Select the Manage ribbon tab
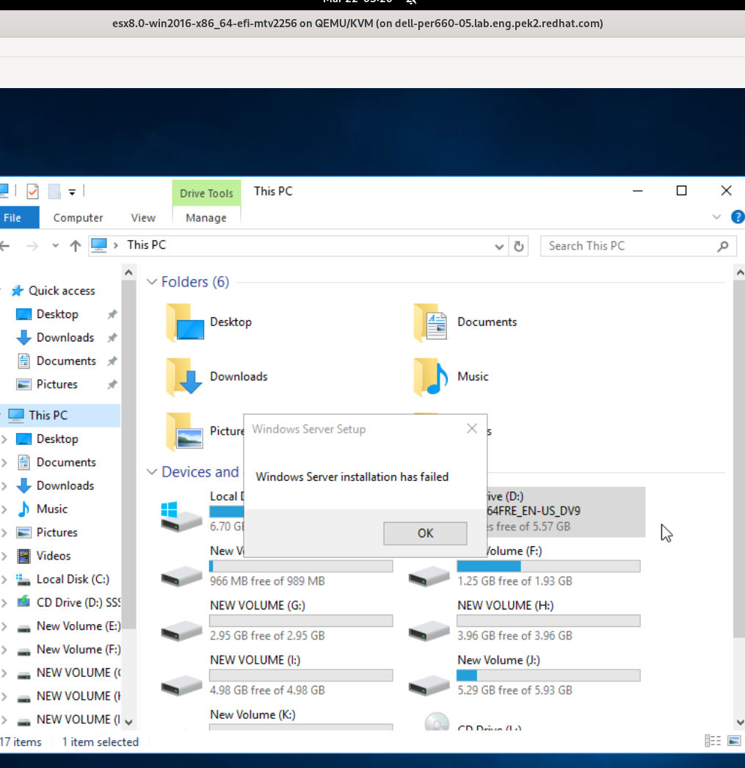 click(206, 217)
